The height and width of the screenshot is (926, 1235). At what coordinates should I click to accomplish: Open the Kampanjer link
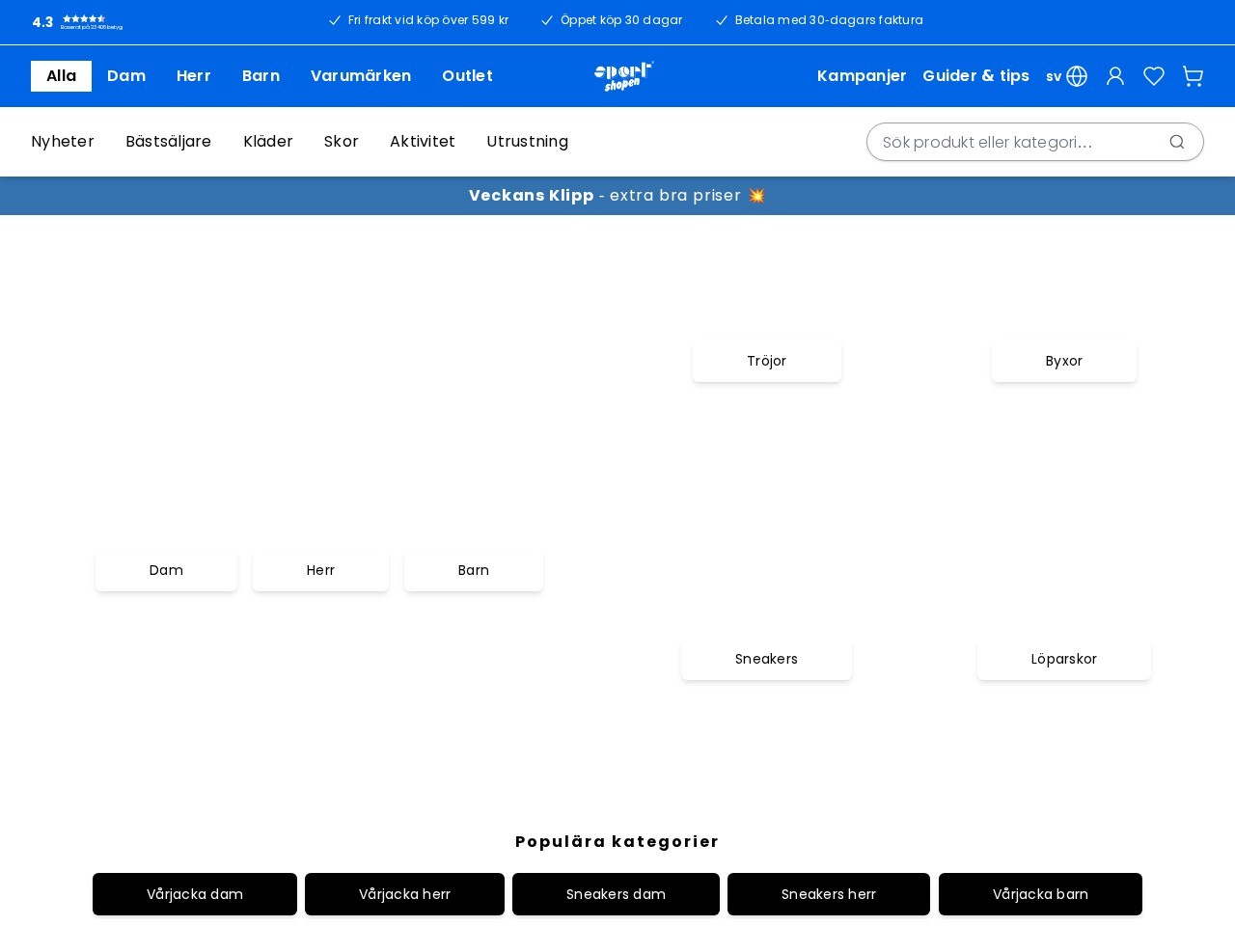click(x=862, y=76)
